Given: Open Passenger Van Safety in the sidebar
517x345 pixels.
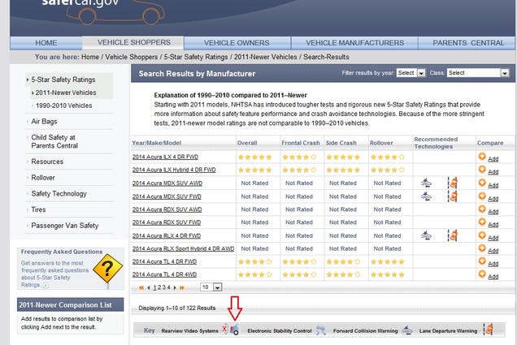Looking at the screenshot, I should point(65,226).
